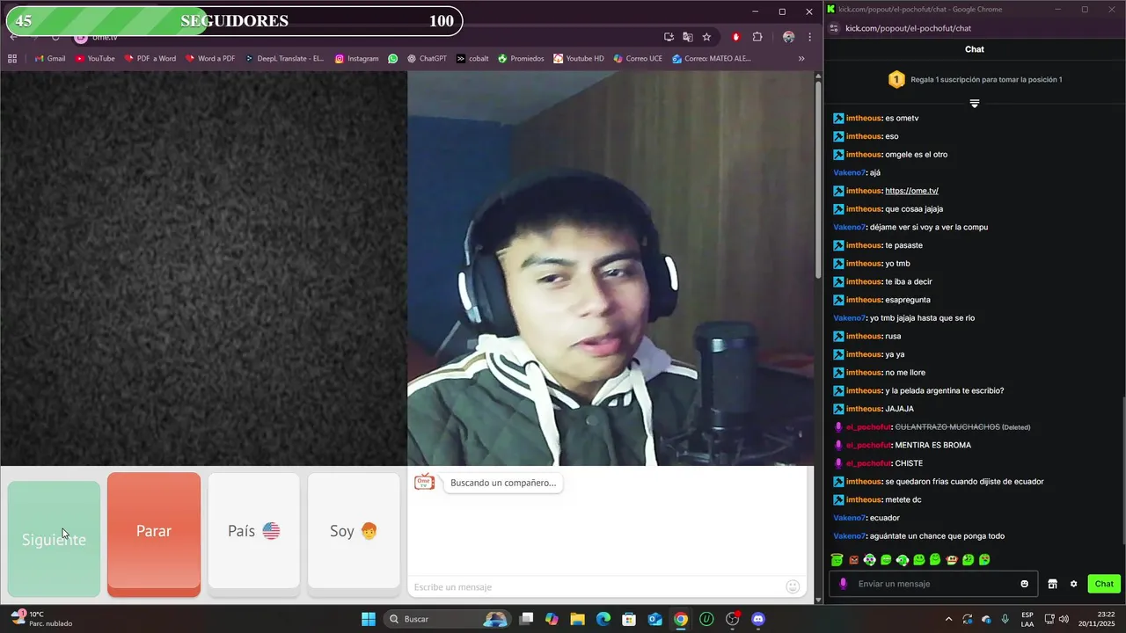
Task: Open the PDF a Word bookmark
Action: tap(150, 59)
